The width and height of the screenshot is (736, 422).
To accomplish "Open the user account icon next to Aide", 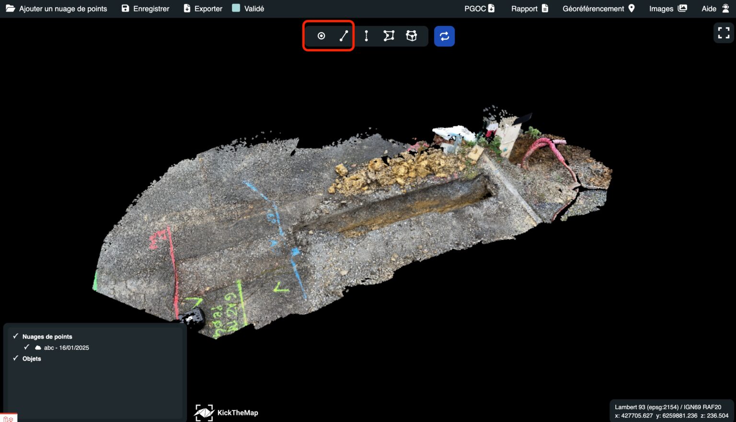I will pos(725,8).
